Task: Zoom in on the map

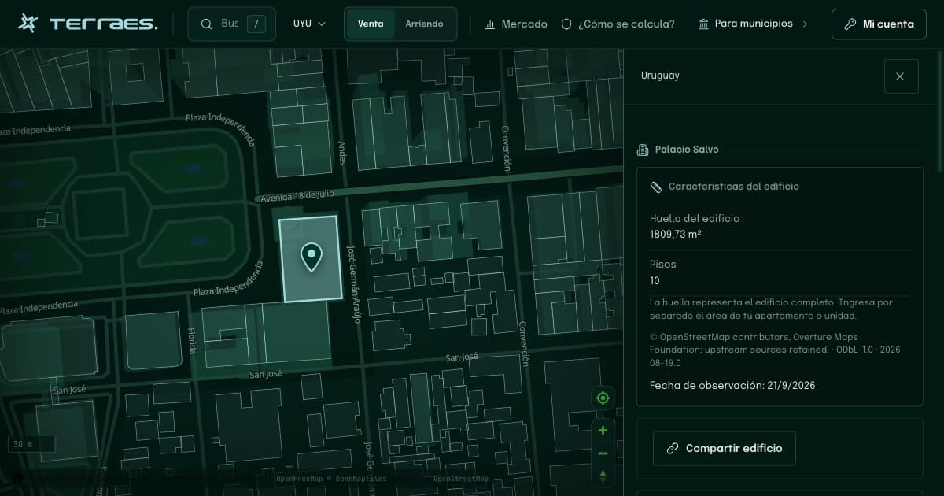Action: [603, 430]
